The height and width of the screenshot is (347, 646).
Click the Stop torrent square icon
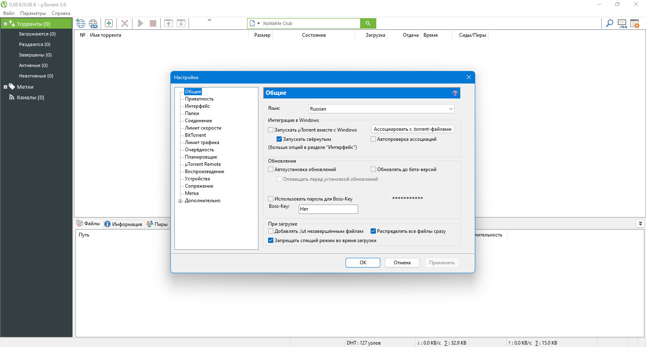153,23
